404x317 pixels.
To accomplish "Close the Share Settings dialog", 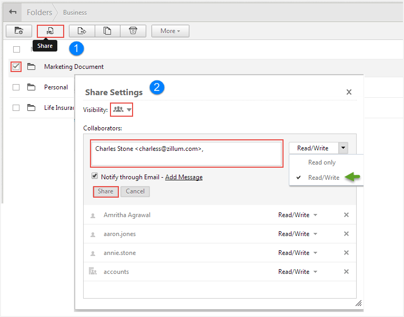I will tap(349, 92).
